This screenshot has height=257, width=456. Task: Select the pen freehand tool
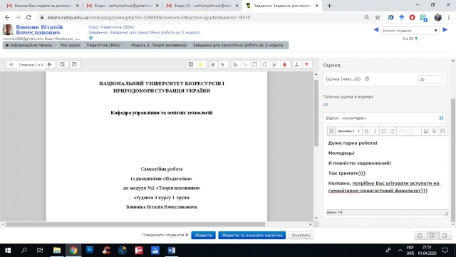click(235, 64)
